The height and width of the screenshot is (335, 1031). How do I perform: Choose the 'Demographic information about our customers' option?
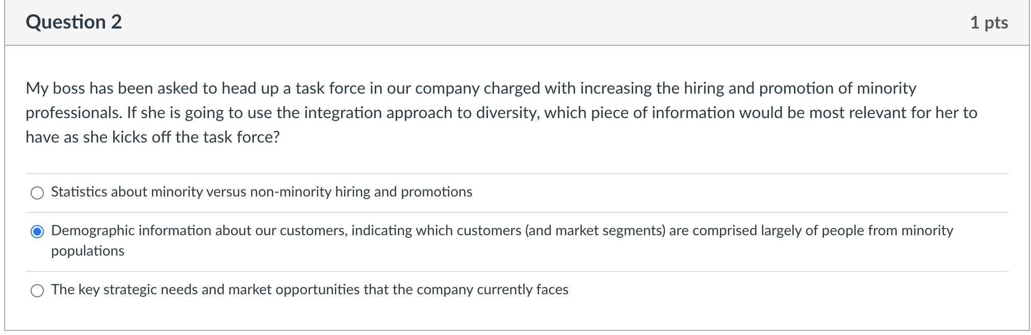[37, 232]
